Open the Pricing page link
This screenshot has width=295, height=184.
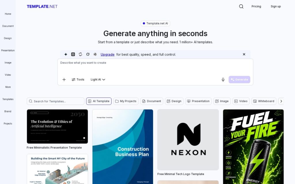256,6
